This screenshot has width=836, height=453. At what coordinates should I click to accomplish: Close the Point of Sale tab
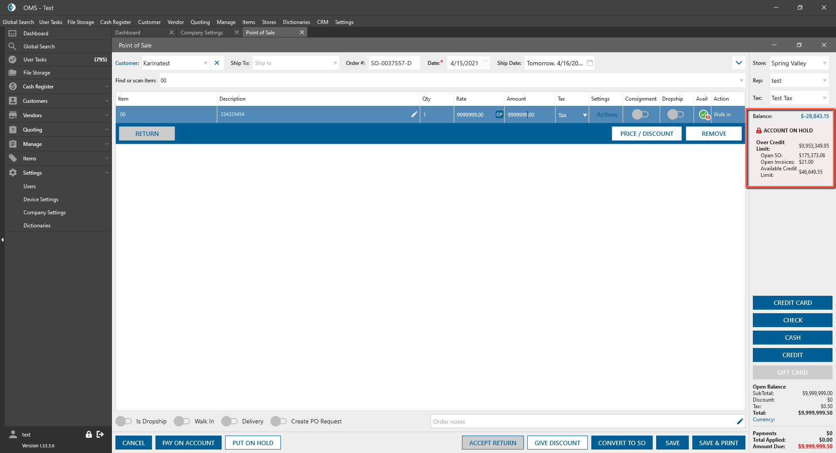click(302, 32)
